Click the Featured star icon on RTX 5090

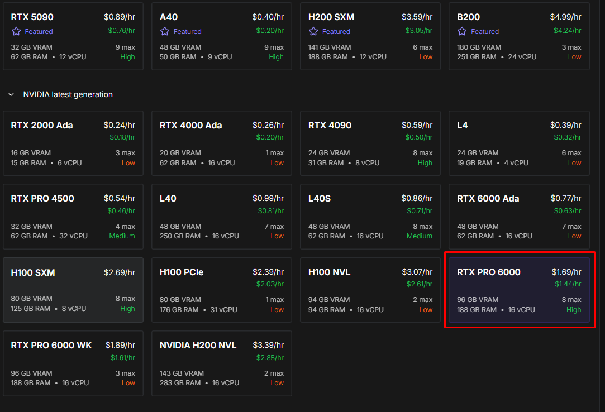point(16,32)
